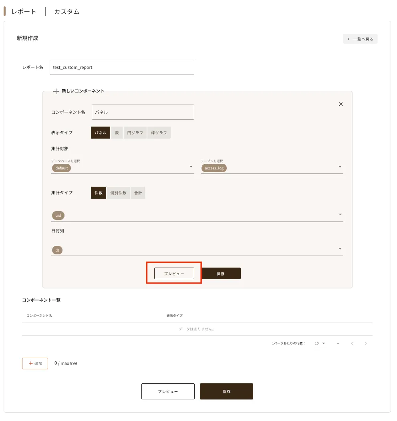The width and height of the screenshot is (397, 421).
Task: Select the 表 display type
Action: tap(117, 133)
